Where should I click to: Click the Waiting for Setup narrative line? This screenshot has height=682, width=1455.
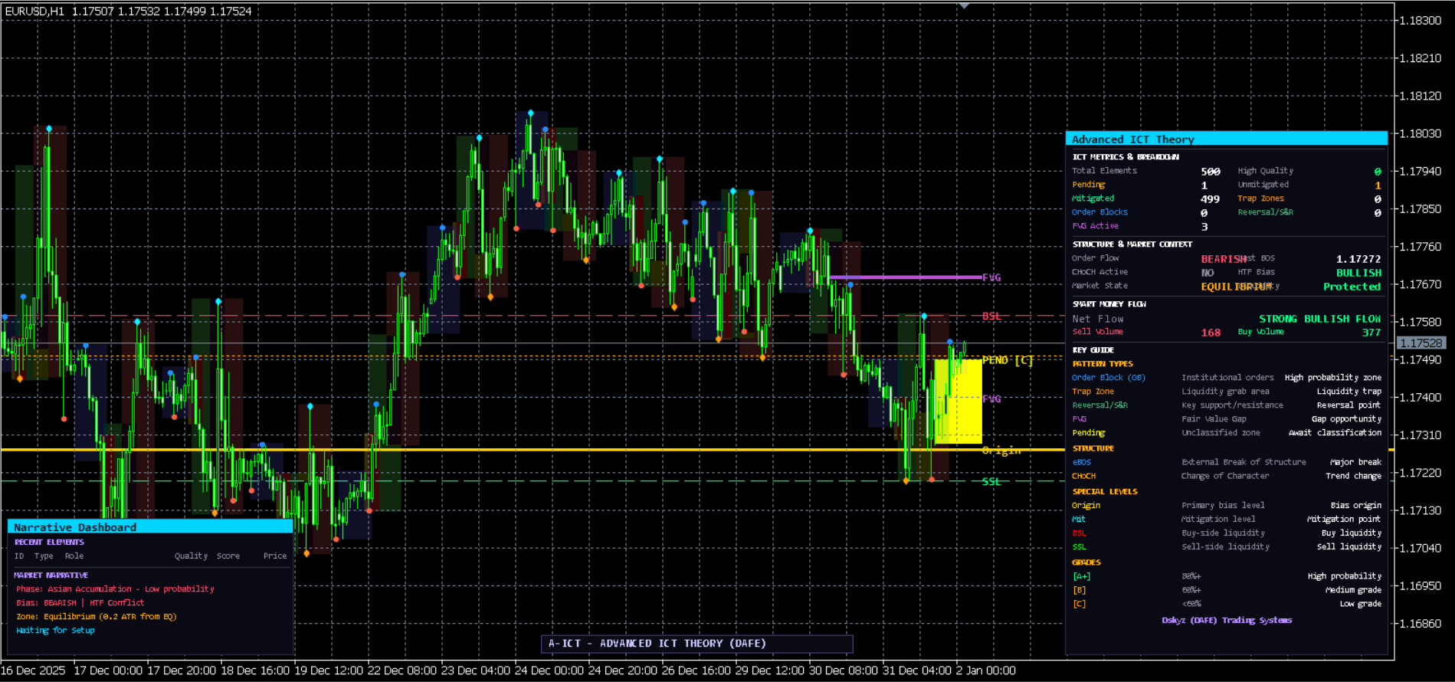click(55, 630)
